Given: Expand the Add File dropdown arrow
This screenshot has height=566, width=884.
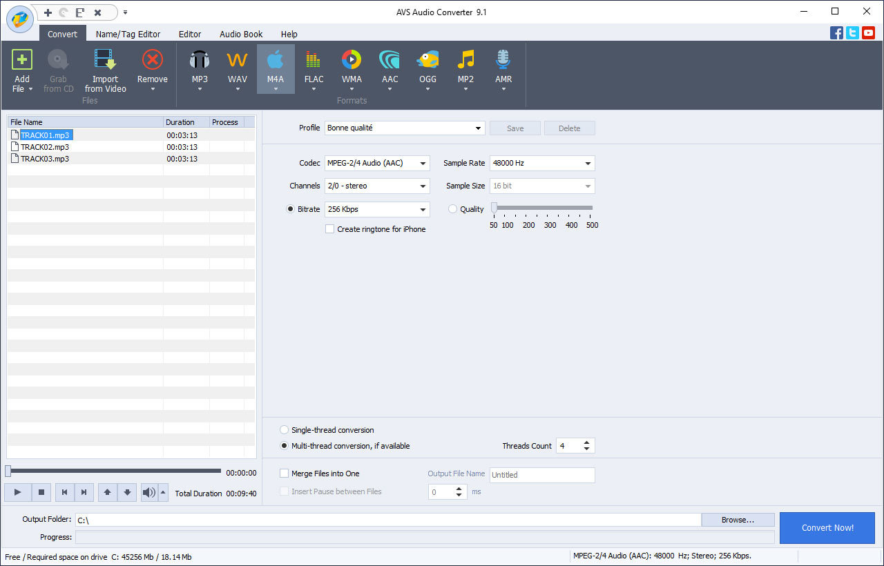Looking at the screenshot, I should (30, 89).
